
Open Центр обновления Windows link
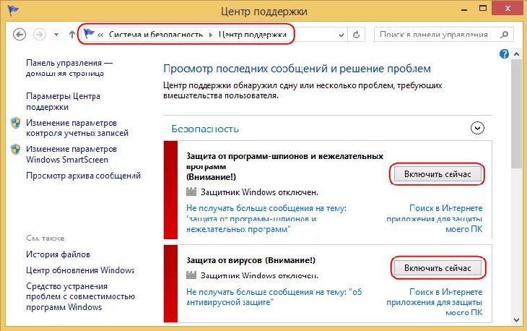(x=80, y=270)
